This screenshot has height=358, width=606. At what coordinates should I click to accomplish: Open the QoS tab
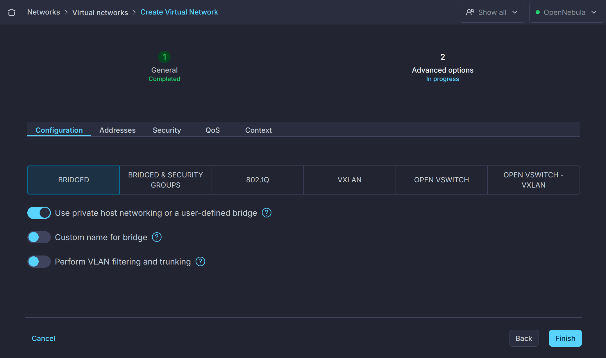coord(213,130)
